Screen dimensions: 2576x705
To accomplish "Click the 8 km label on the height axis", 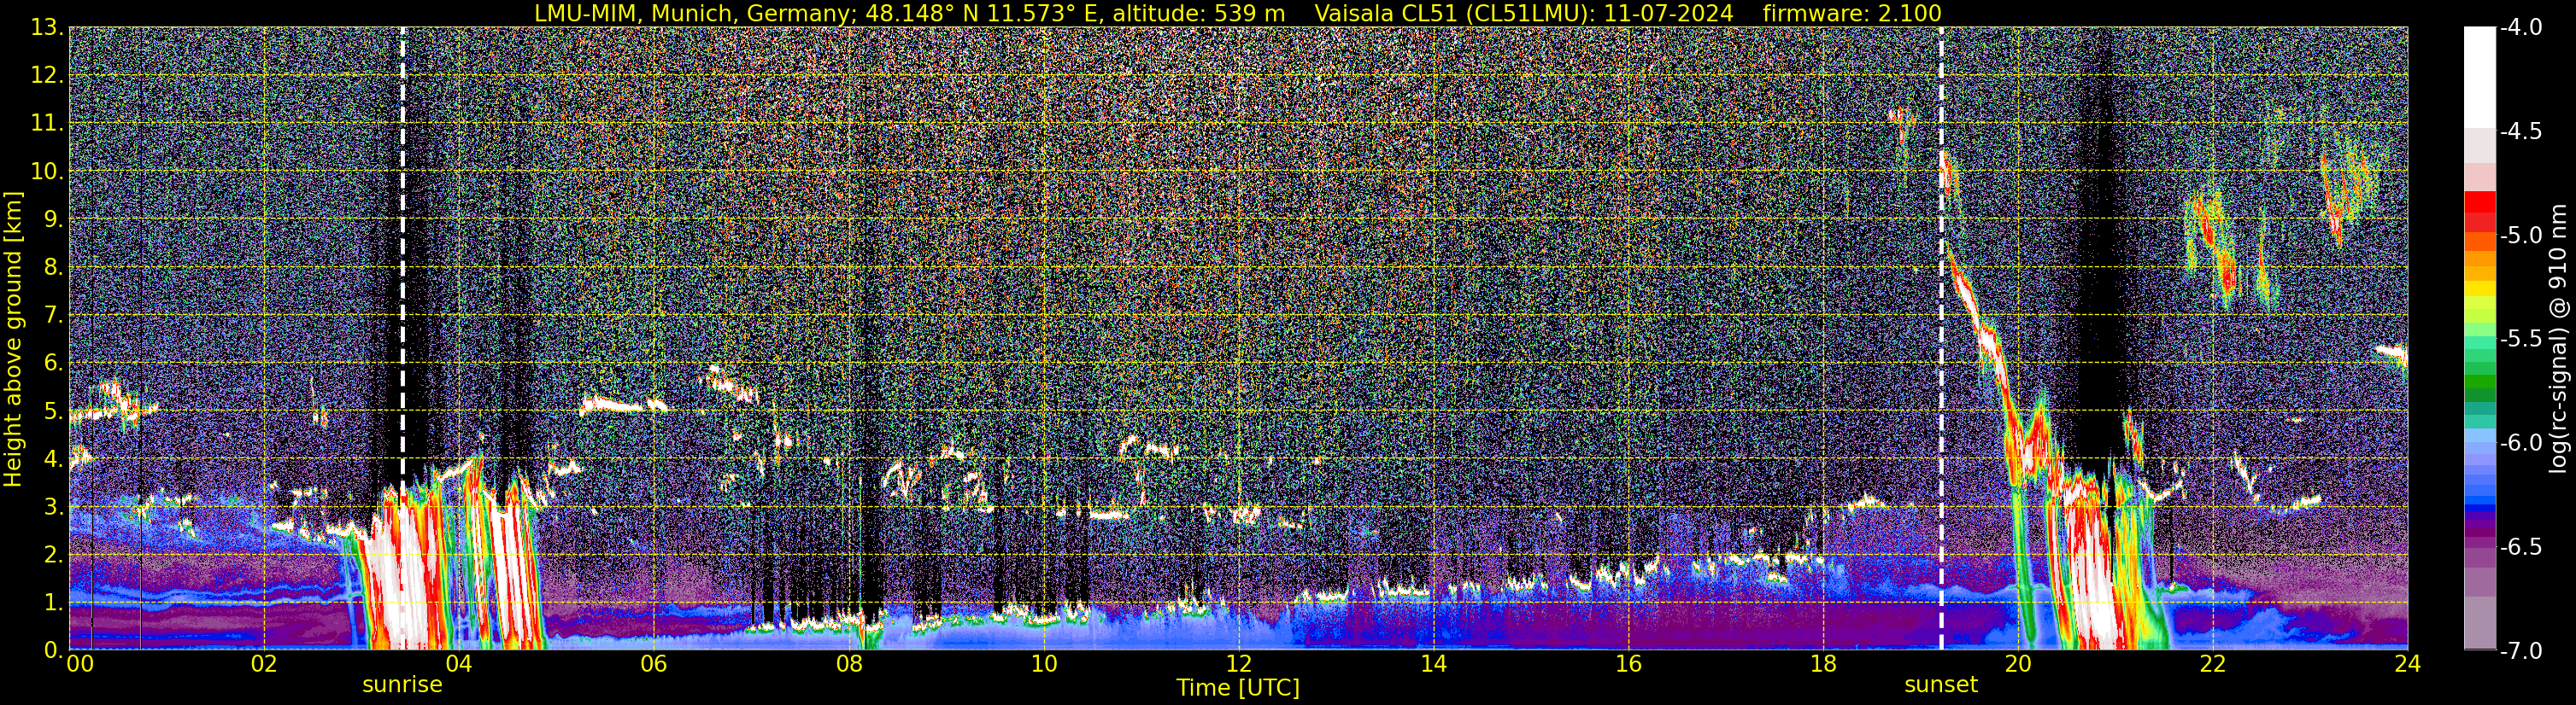I will point(54,266).
